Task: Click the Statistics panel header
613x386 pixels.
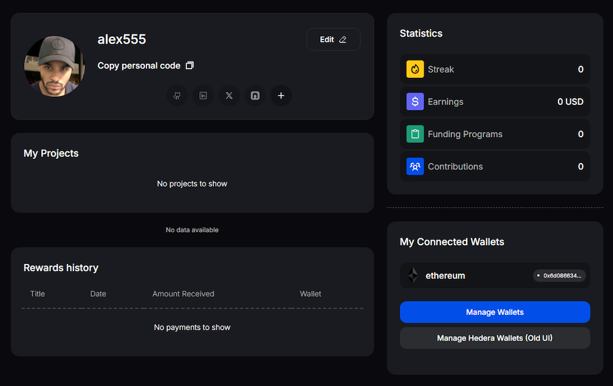Action: 421,34
